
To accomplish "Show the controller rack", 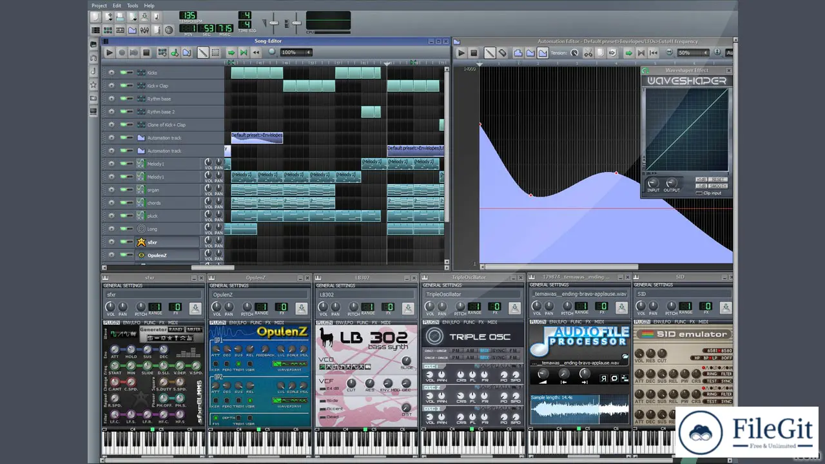I will (168, 30).
